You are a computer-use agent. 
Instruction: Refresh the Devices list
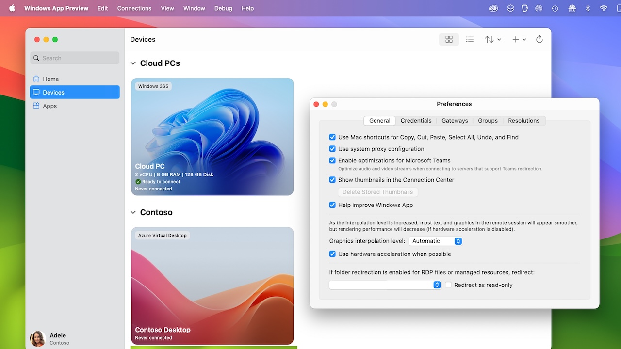click(x=539, y=39)
